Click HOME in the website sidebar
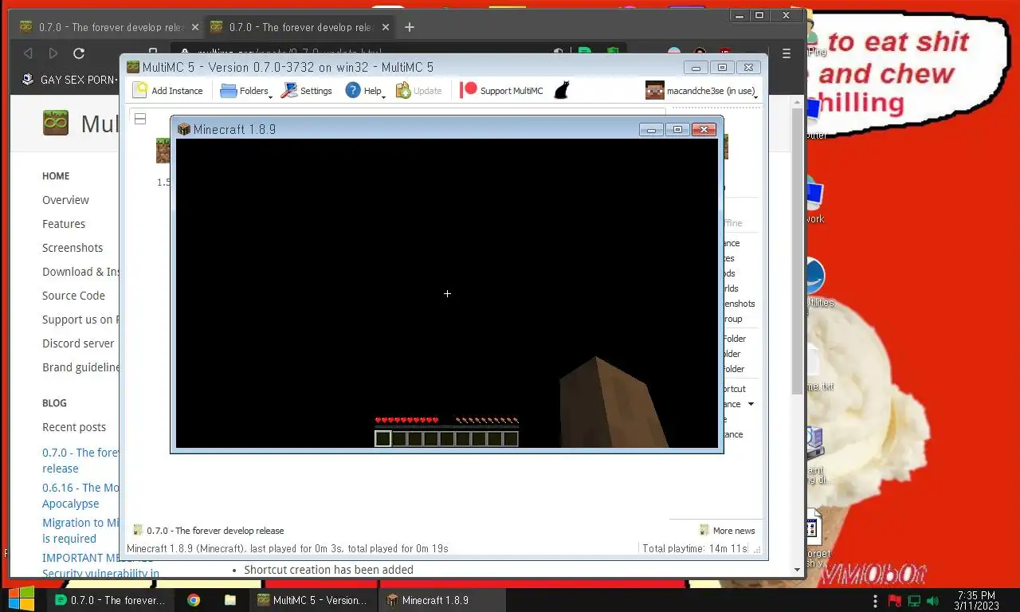The width and height of the screenshot is (1020, 612). click(x=56, y=176)
